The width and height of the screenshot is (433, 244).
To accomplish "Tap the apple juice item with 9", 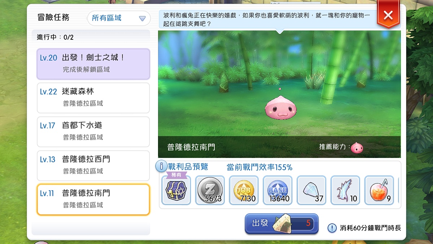I will (x=379, y=190).
